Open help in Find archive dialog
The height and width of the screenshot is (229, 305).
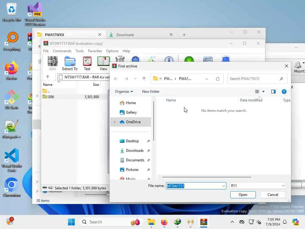(284, 92)
